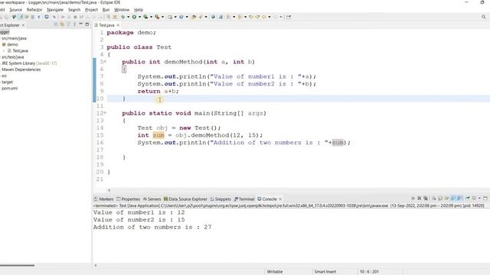Select JRE System Library in Project Explorer
This screenshot has width=490, height=275.
click(x=29, y=63)
